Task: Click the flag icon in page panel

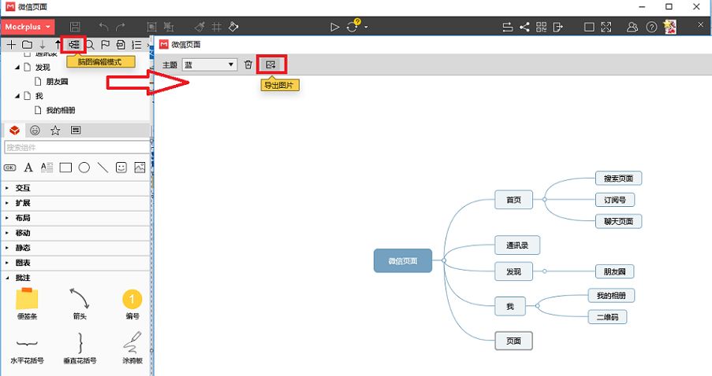Action: pyautogui.click(x=106, y=44)
